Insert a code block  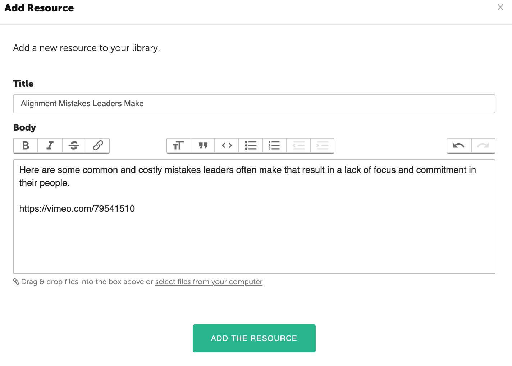pos(227,145)
